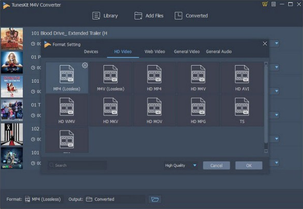Click the 101 Blood Drive Extended Trailer title

click(69, 33)
